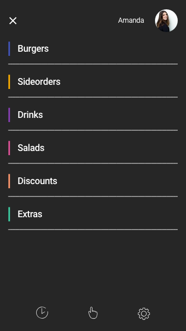Viewport: 186px width, 331px height.
Task: Open the Discounts category
Action: tap(37, 181)
